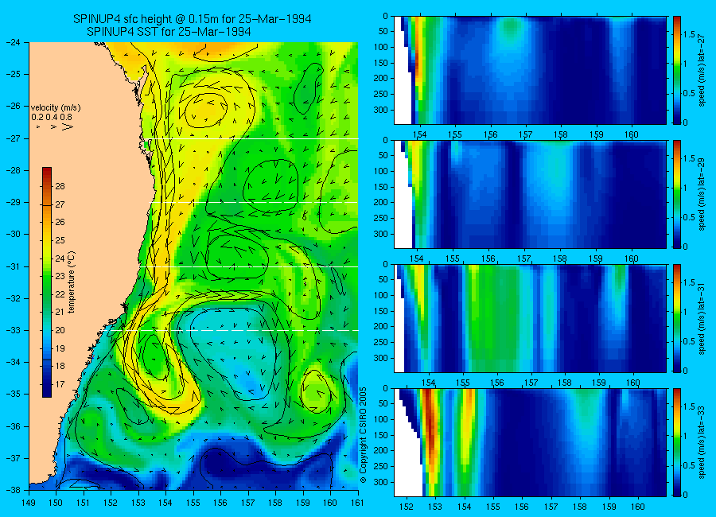Click the "20" tick on the temperature scale
Screen dimensions: 716x517
click(60, 330)
